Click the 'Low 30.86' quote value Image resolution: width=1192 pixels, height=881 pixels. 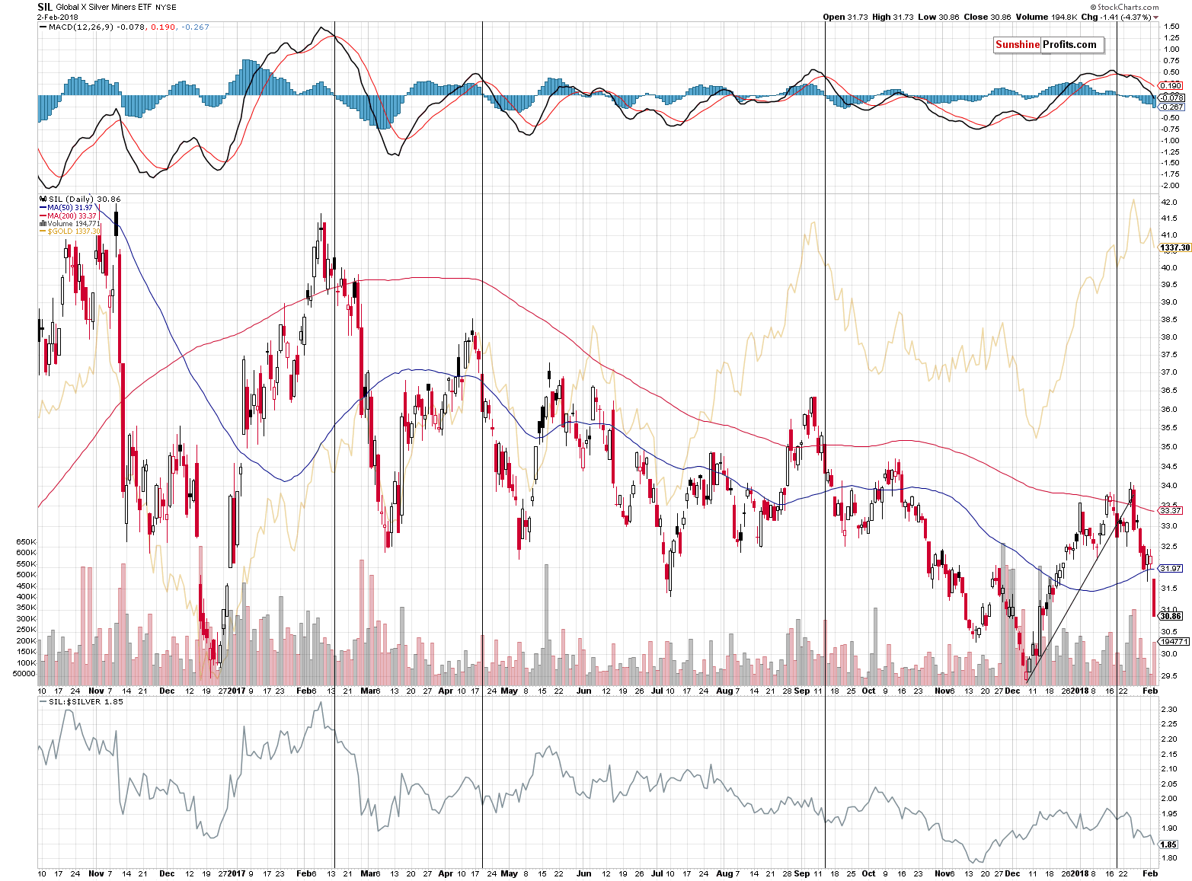(937, 17)
